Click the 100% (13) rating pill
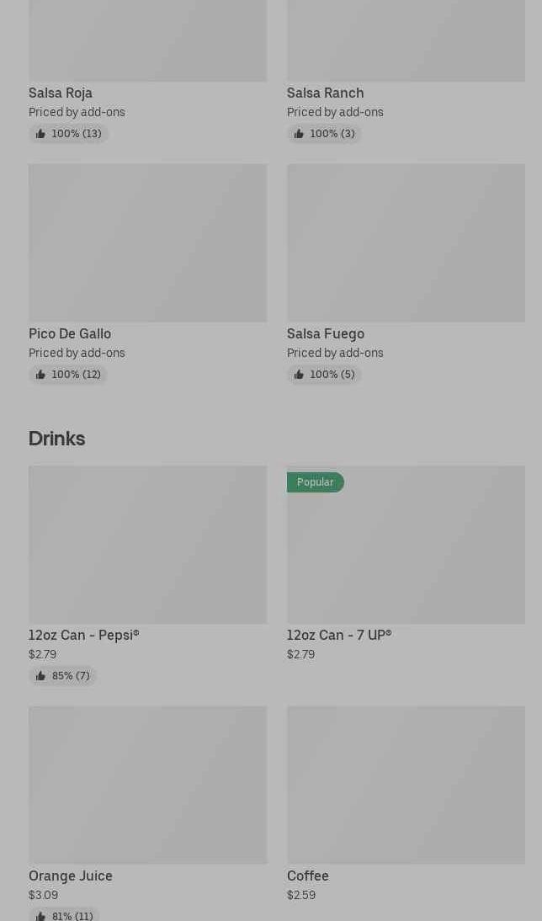 (69, 134)
